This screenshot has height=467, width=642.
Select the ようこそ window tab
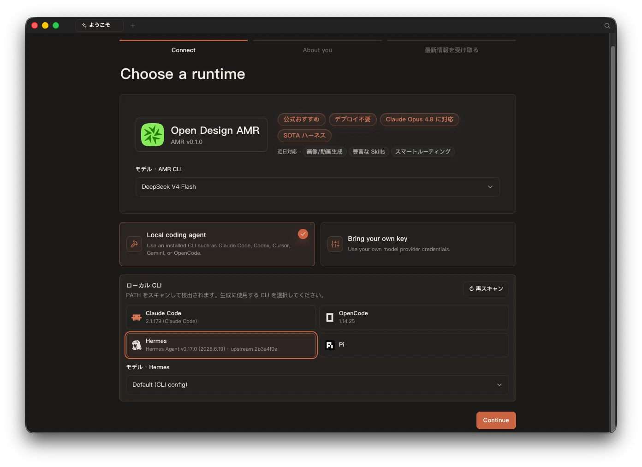[x=100, y=25]
